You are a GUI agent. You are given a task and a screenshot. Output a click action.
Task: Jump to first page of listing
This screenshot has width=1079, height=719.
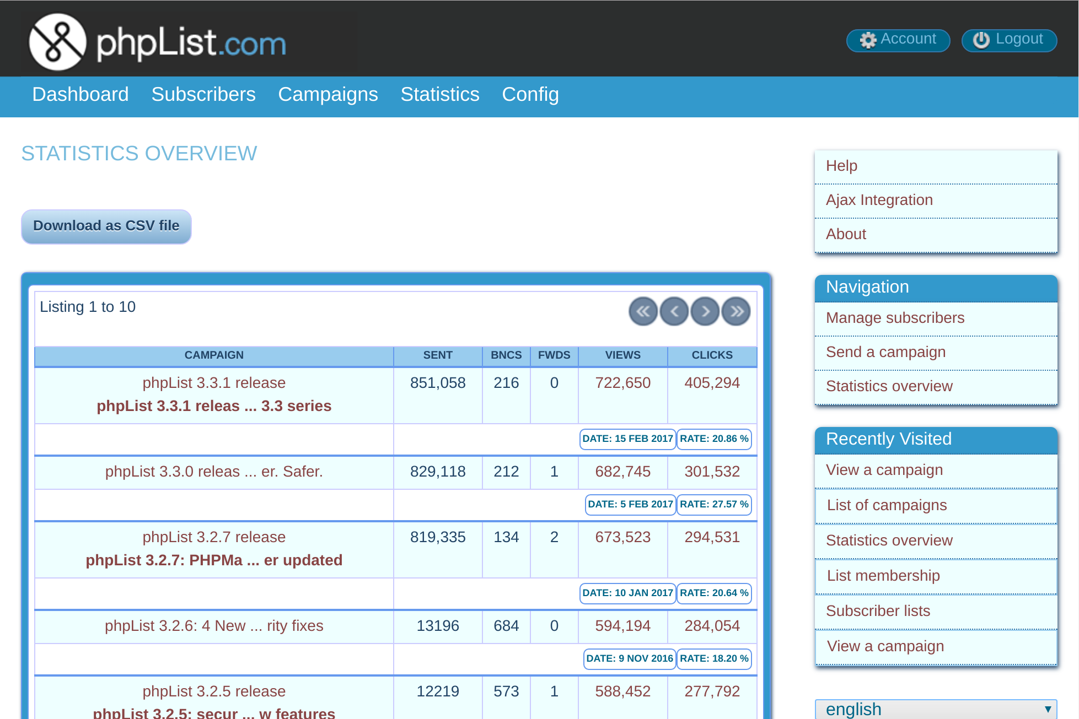pos(643,312)
